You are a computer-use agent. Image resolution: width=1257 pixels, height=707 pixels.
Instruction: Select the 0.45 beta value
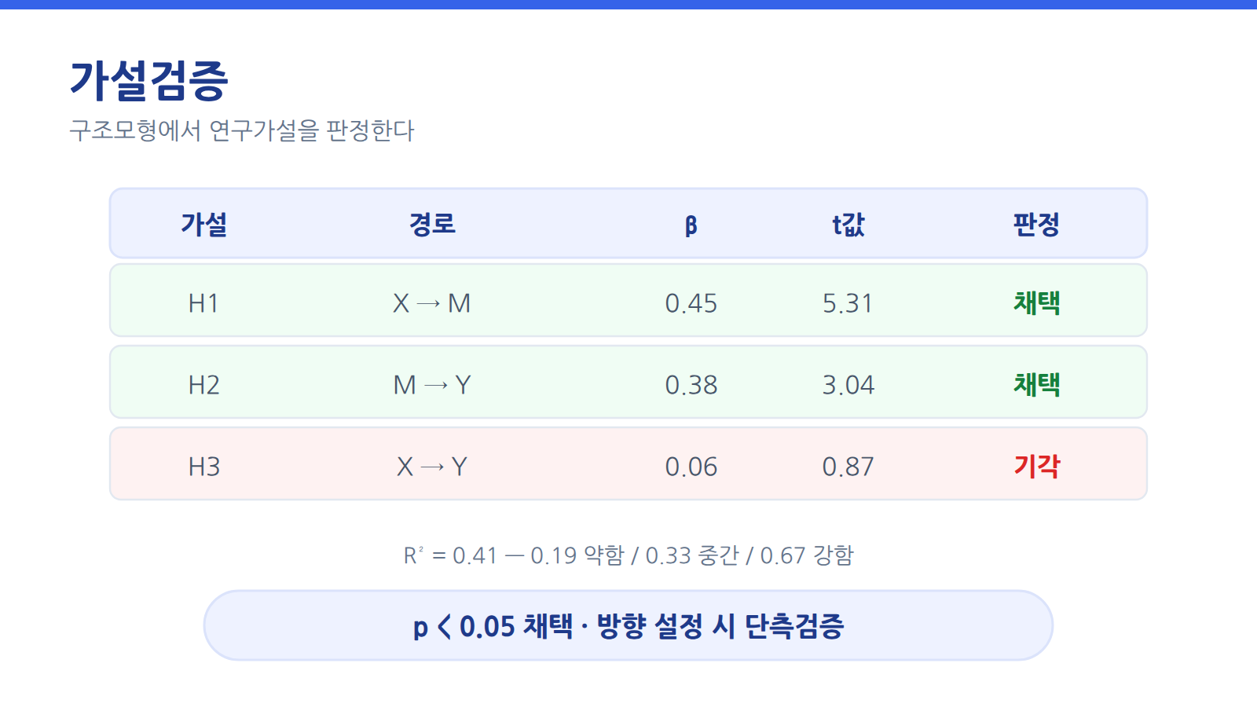click(x=691, y=303)
